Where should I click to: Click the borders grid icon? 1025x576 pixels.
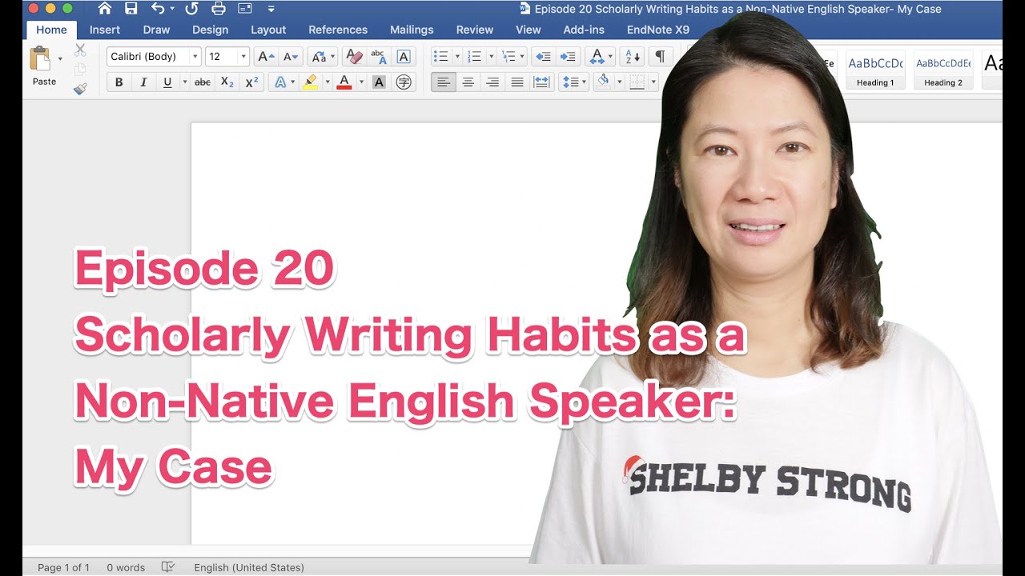pyautogui.click(x=637, y=82)
